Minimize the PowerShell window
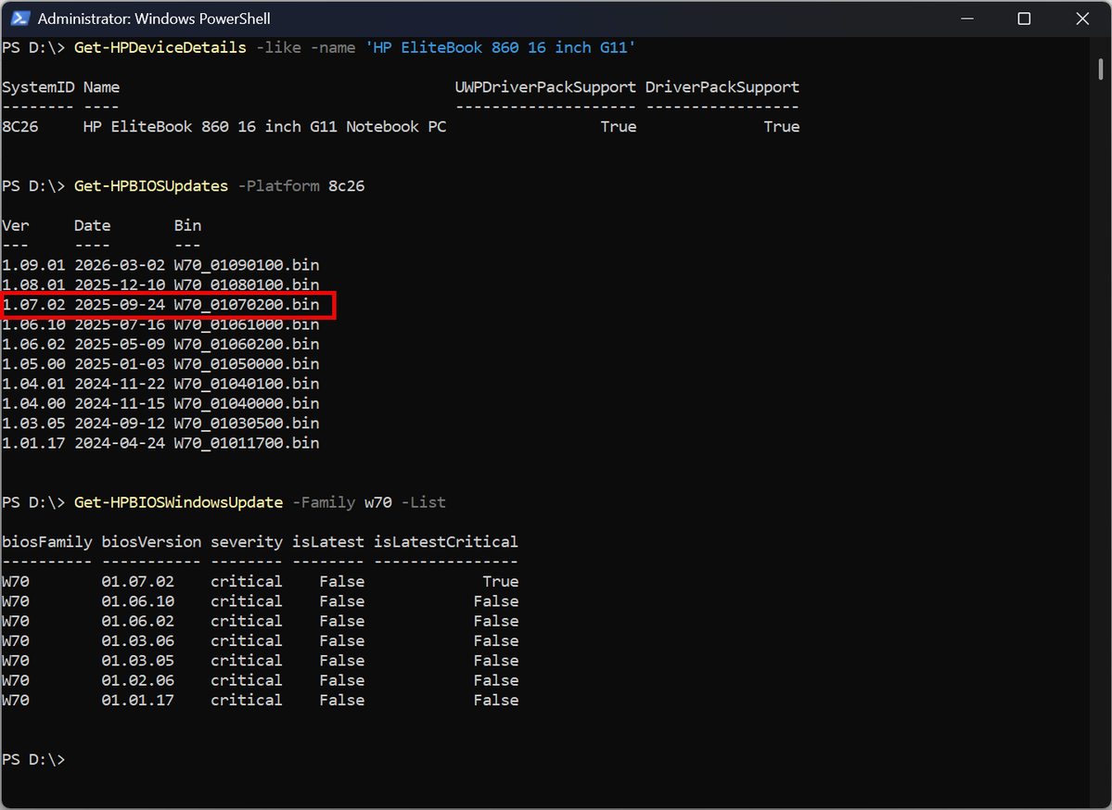1112x810 pixels. pos(966,19)
